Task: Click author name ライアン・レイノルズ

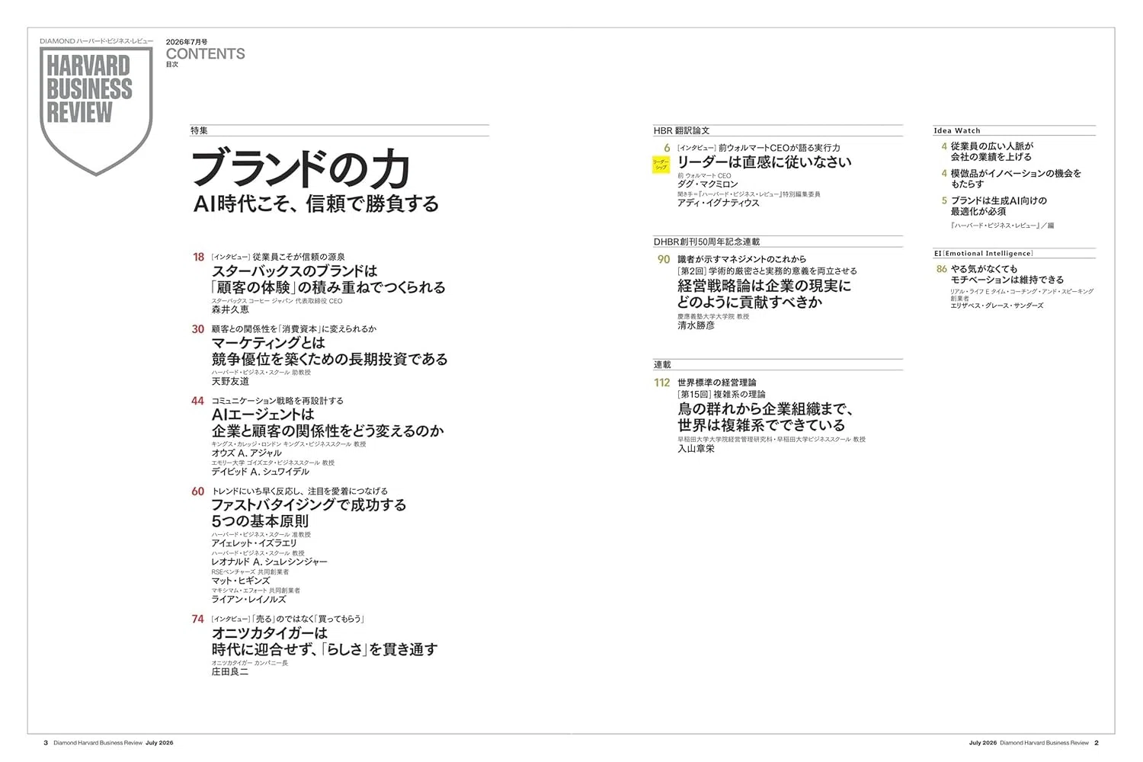Action: tap(250, 600)
